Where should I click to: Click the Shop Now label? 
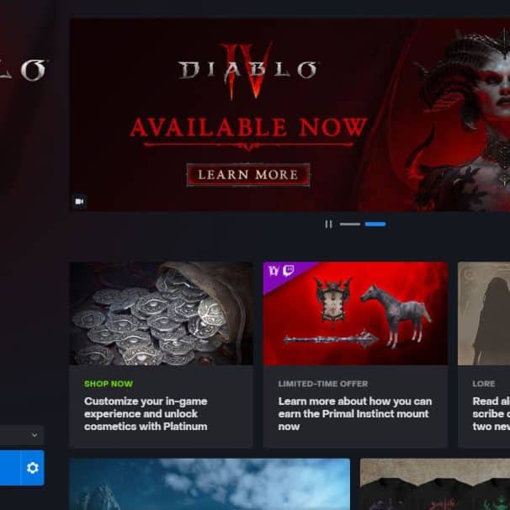pos(109,384)
